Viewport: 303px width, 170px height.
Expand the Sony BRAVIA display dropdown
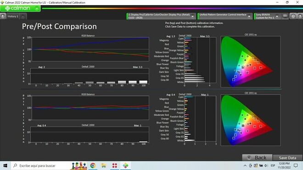coord(277,17)
